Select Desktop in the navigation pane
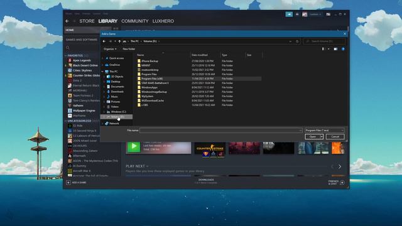This screenshot has height=226, width=402. pos(116,82)
